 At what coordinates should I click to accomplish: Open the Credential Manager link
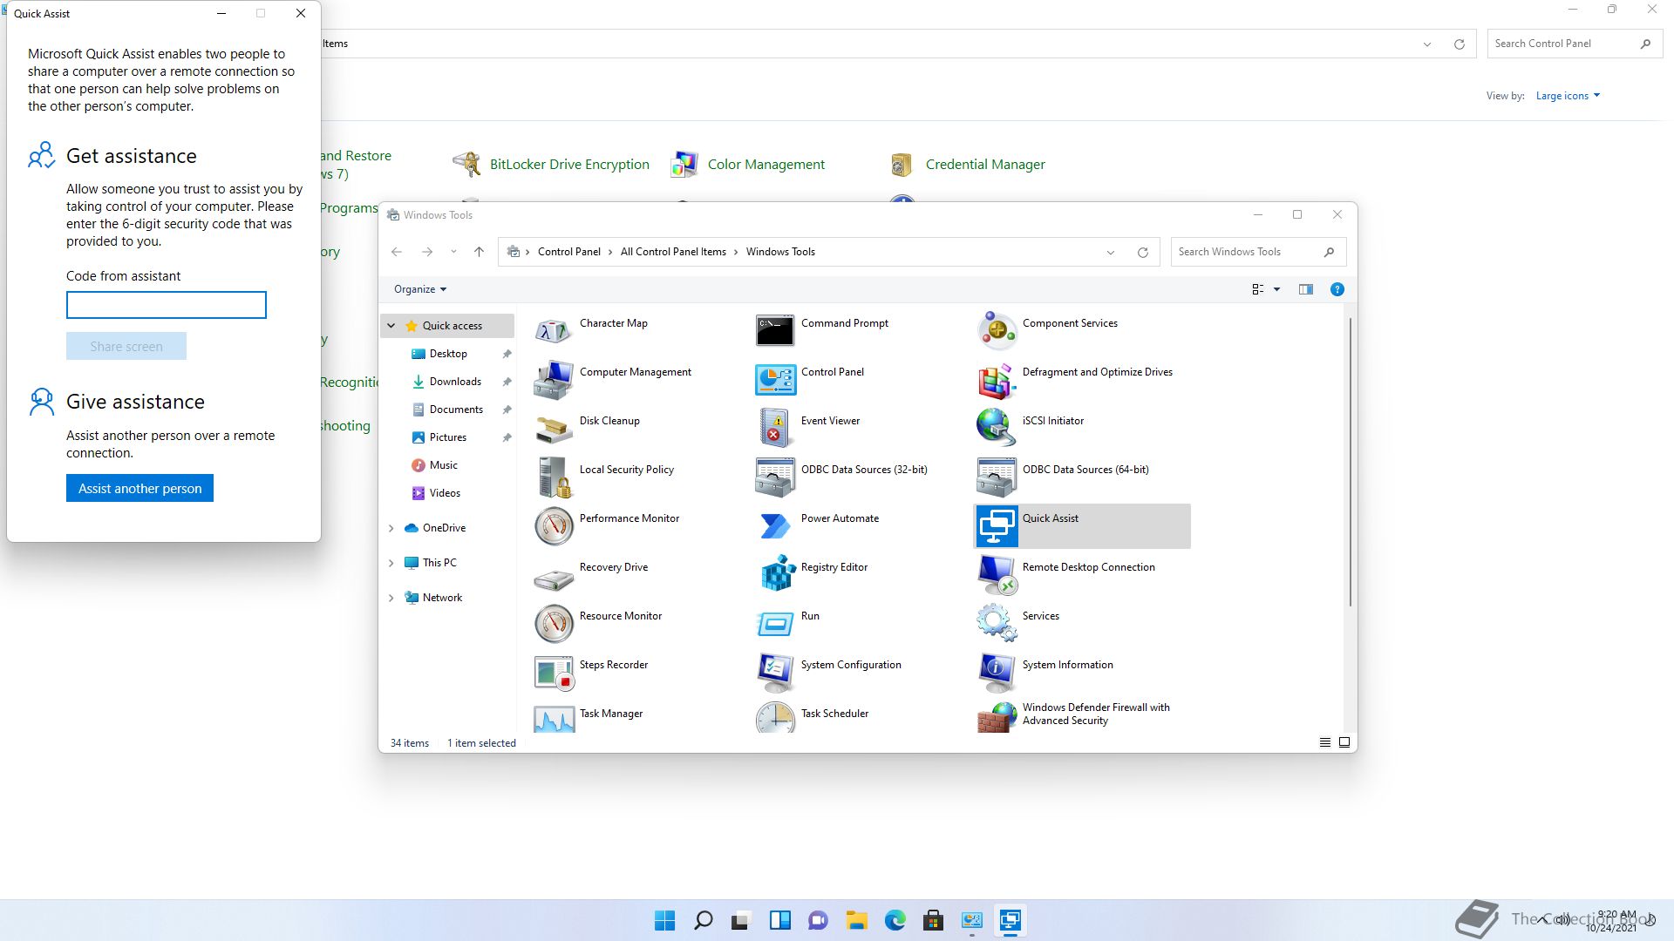(x=984, y=165)
